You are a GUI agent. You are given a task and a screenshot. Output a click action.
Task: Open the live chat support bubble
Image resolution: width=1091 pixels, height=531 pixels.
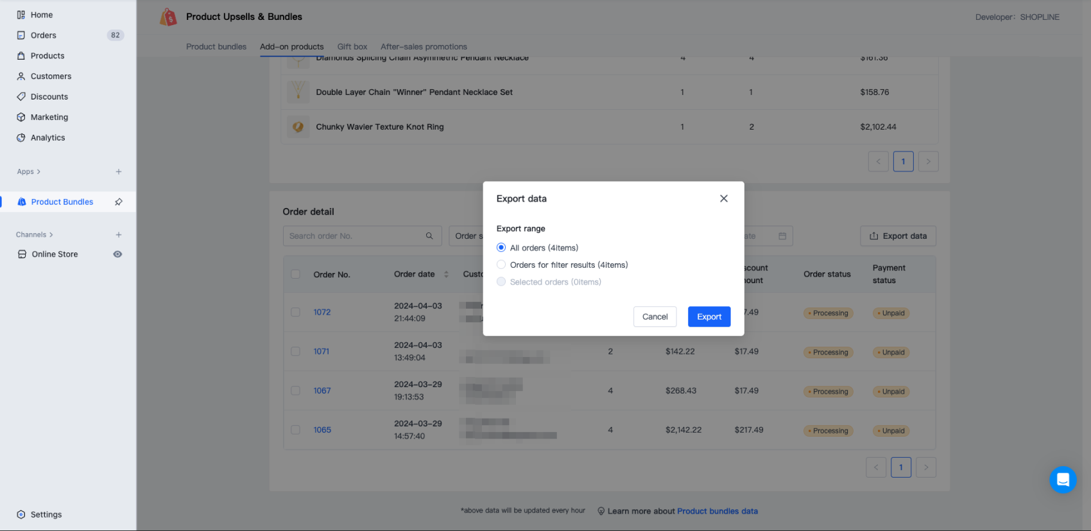click(1062, 479)
